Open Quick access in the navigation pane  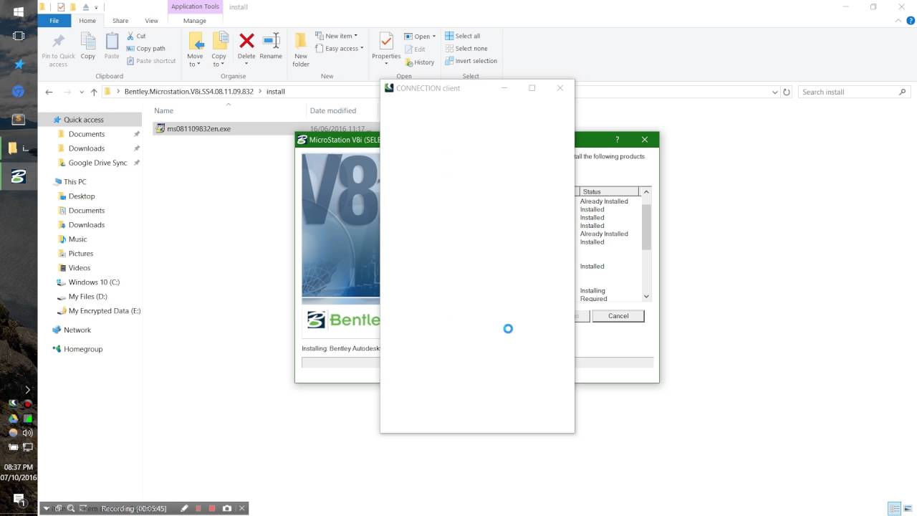[84, 120]
